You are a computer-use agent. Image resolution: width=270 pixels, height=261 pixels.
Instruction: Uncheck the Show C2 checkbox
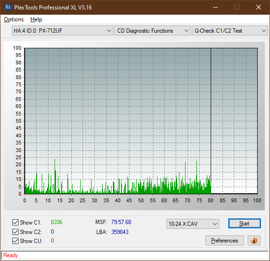tap(15, 232)
